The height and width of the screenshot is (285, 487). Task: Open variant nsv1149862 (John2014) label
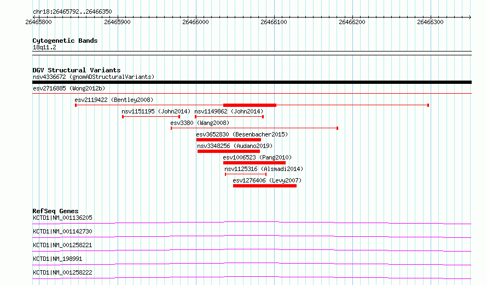pos(229,111)
